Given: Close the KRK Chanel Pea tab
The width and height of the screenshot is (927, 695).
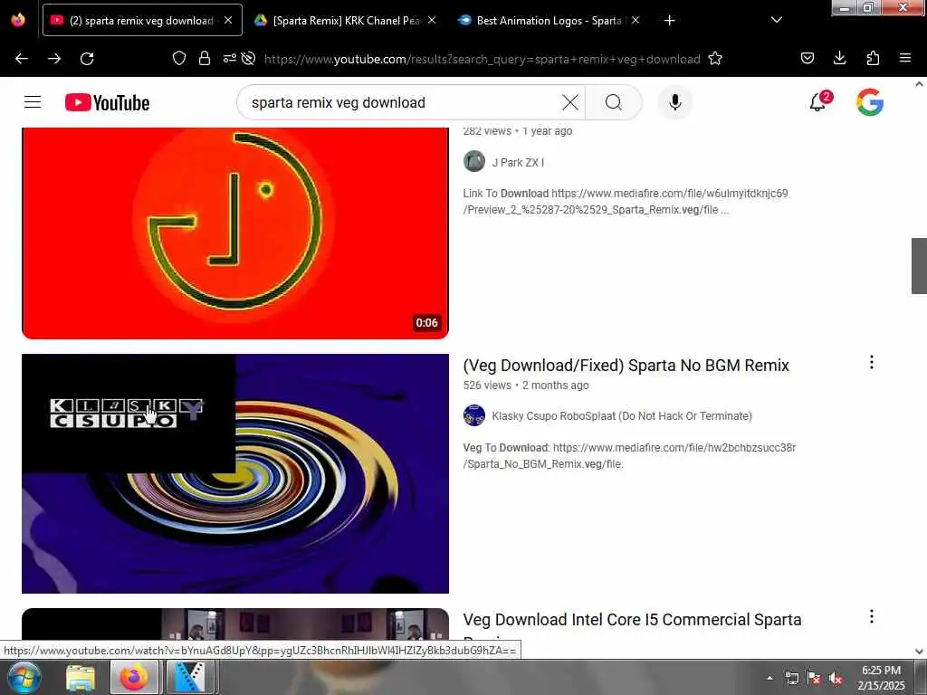Looking at the screenshot, I should click(x=432, y=20).
